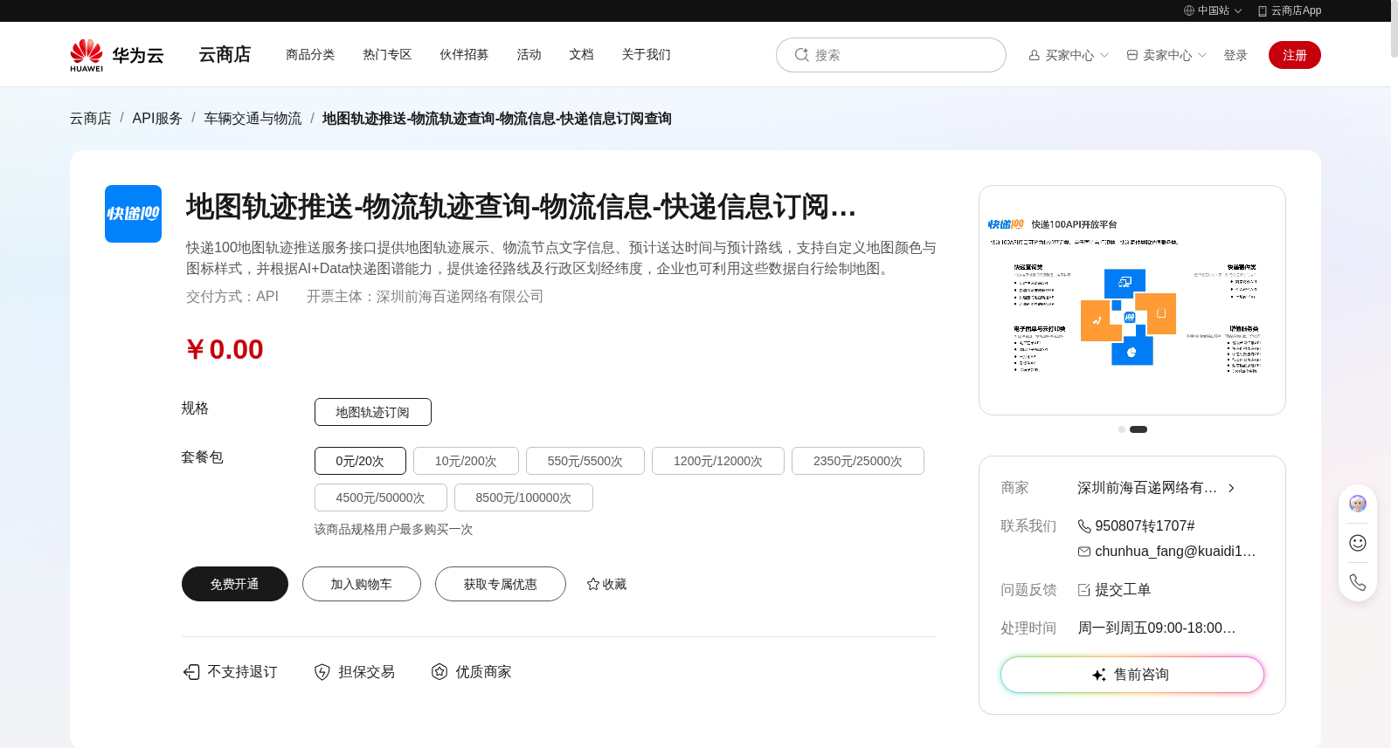
Task: Click the email chunhua_fang@kuaidi1… text
Action: tap(1175, 552)
